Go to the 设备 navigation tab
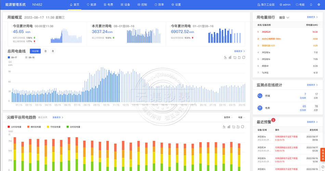The width and height of the screenshot is (325, 171). [125, 5]
